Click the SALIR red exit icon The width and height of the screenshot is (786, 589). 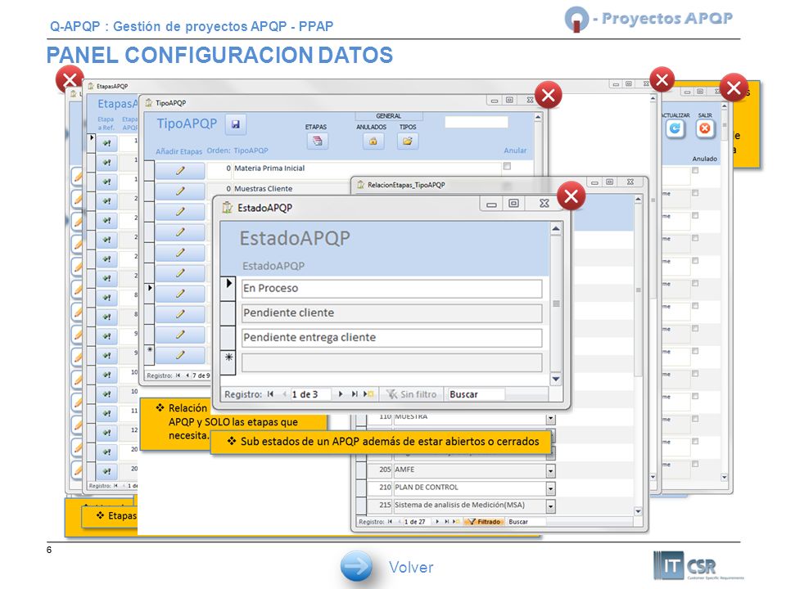coord(705,129)
